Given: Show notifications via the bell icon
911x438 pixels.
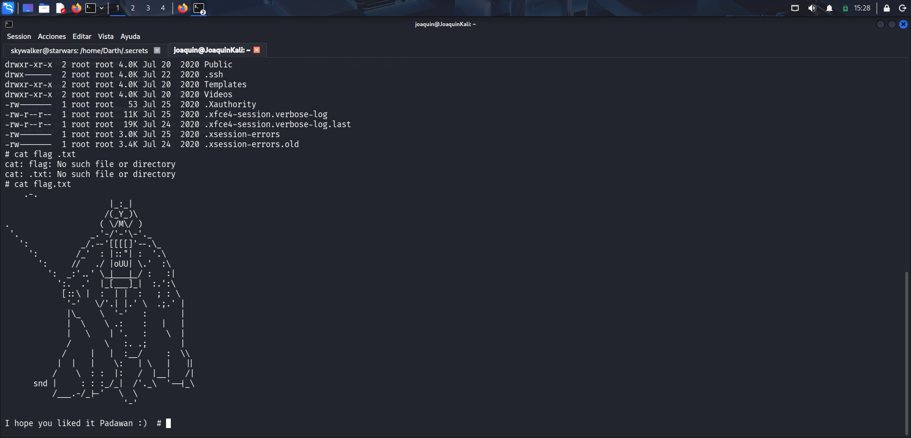Looking at the screenshot, I should (829, 8).
